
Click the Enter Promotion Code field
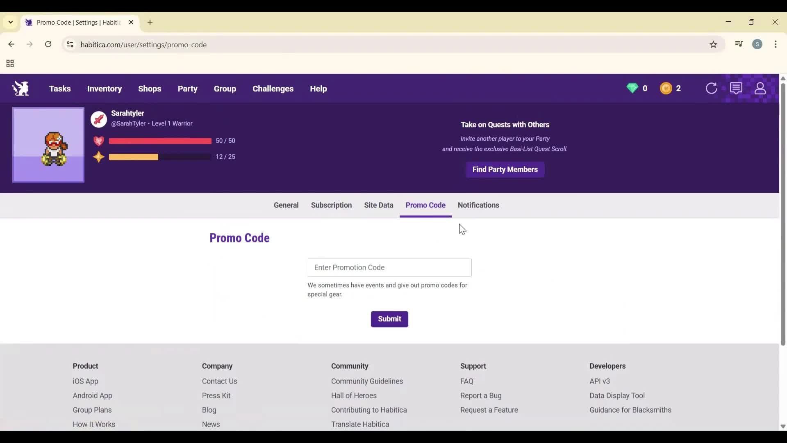(x=389, y=267)
